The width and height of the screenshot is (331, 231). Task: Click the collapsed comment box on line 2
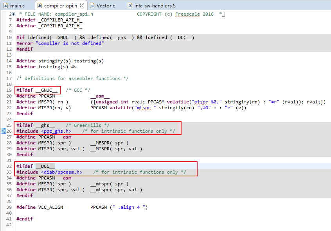coord(223,14)
